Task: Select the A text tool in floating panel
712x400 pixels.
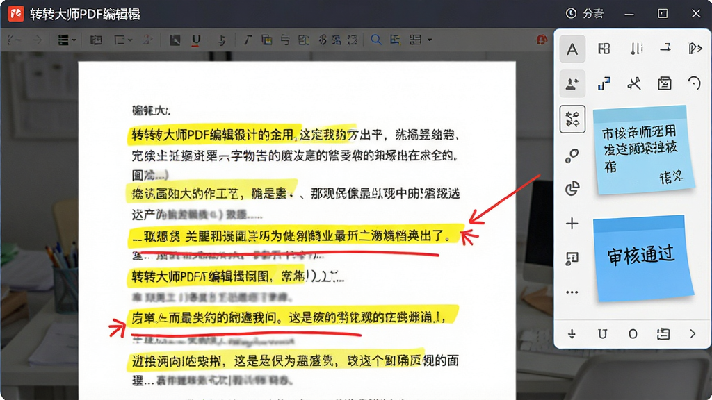Action: point(572,49)
